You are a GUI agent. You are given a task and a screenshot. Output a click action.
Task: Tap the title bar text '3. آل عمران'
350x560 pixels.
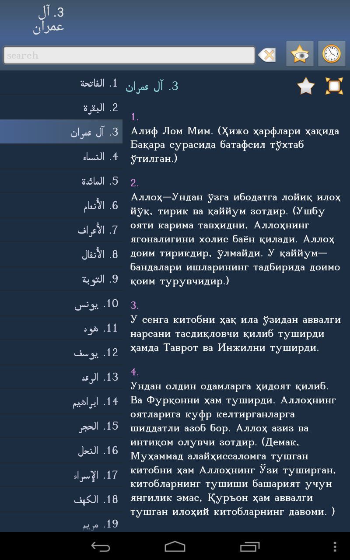pos(49,20)
